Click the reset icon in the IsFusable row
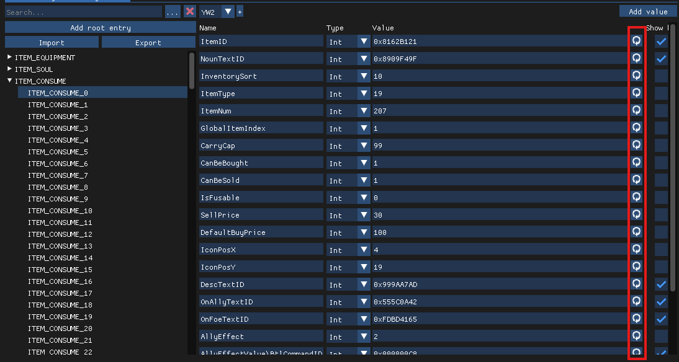679x362 pixels. (636, 196)
